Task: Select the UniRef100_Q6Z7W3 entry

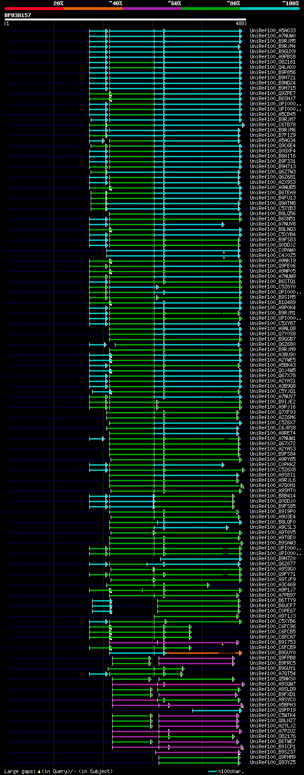Action: (x=273, y=172)
